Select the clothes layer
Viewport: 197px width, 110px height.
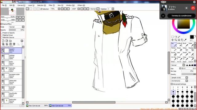(12, 57)
